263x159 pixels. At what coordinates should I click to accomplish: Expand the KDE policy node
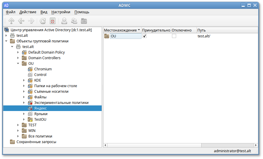point(24,80)
